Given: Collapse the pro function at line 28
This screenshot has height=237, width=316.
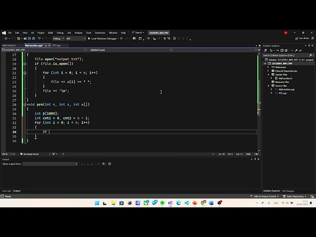Looking at the screenshot, I should pyautogui.click(x=25, y=104).
